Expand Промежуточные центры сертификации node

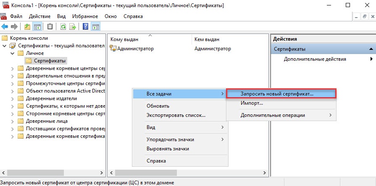point(13,83)
